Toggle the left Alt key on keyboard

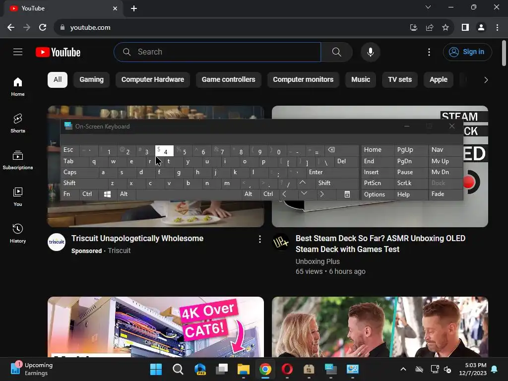[x=127, y=194]
